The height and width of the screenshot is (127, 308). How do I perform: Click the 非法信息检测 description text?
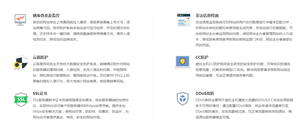244,34
